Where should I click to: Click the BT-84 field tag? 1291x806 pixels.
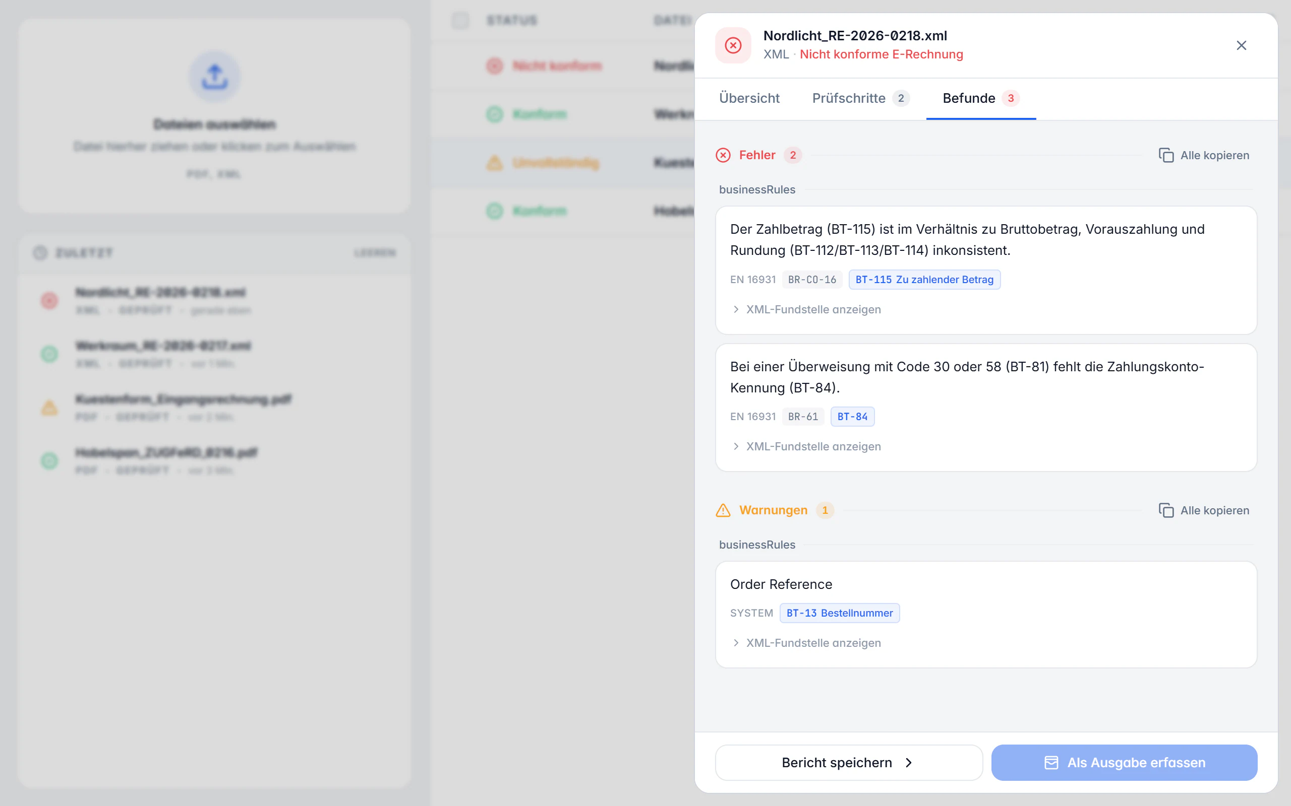(x=852, y=416)
